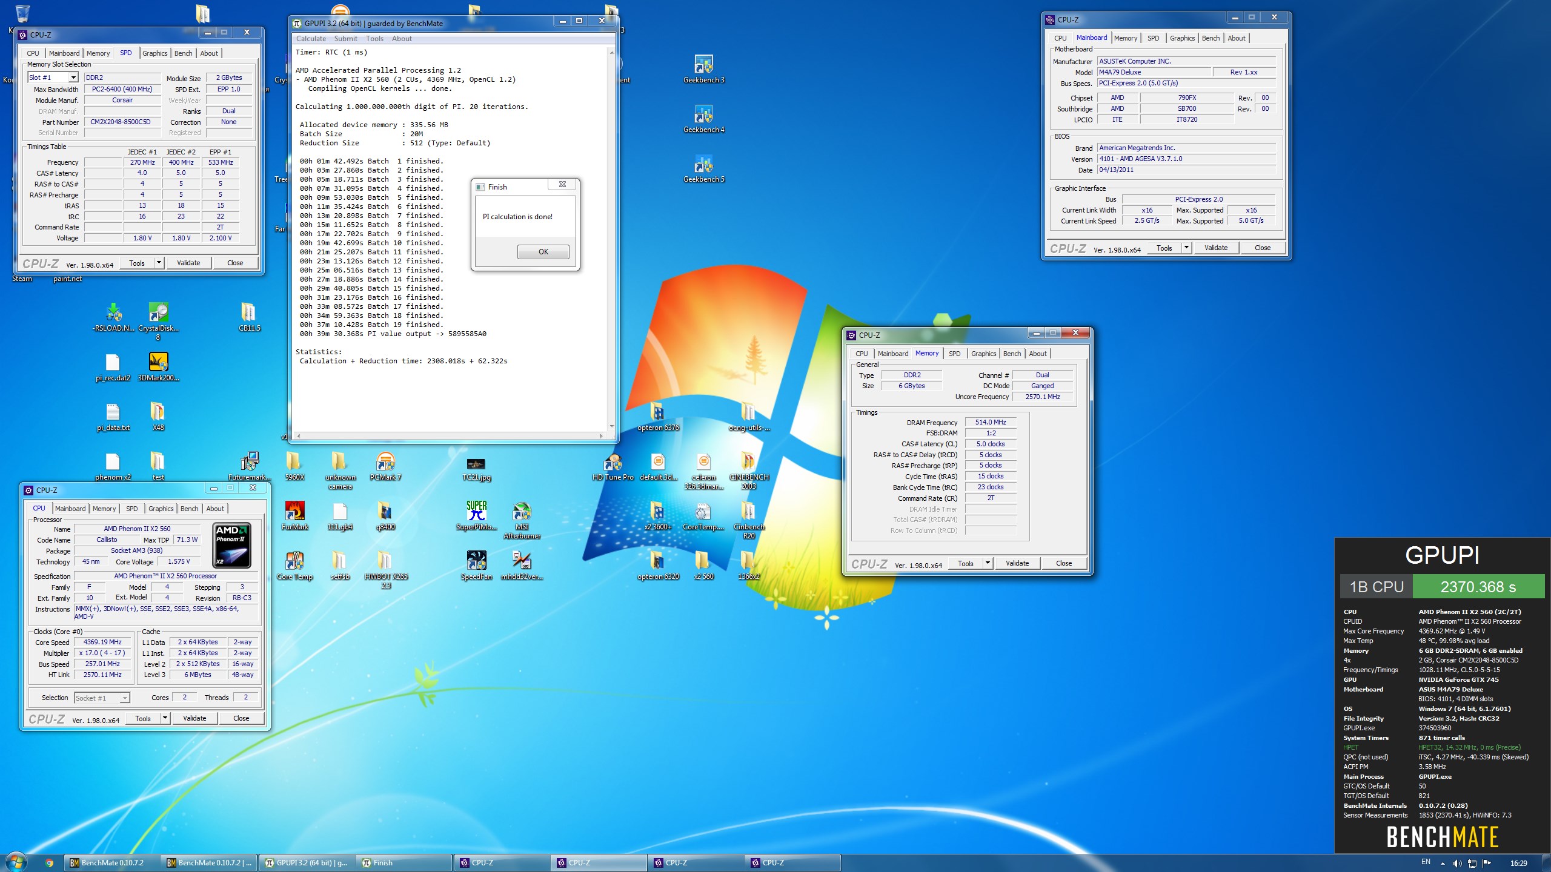This screenshot has height=872, width=1551.
Task: Open the Geekbench 3 desktop shortcut
Action: tap(703, 68)
